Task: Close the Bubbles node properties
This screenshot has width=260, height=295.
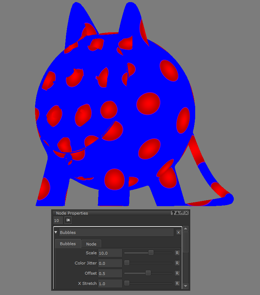Action: (x=178, y=232)
